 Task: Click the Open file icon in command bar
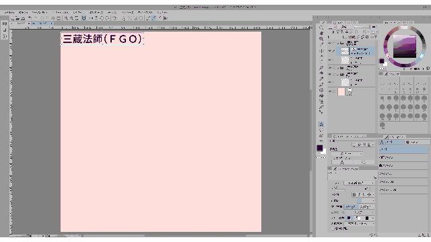[x=18, y=18]
